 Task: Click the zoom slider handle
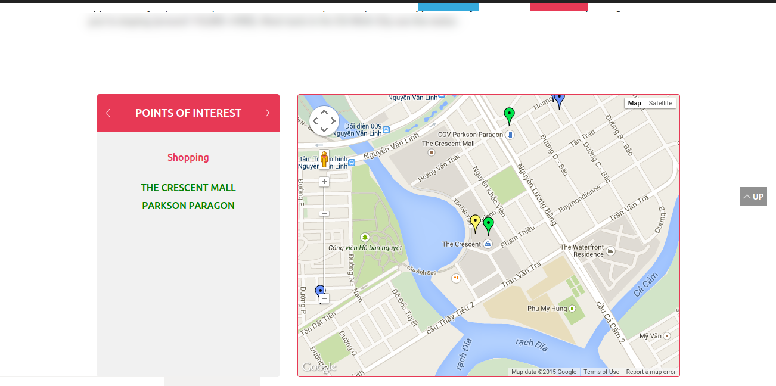[x=324, y=213]
